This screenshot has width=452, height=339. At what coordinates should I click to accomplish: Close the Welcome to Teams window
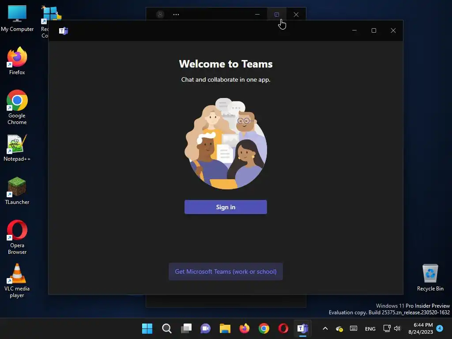393,30
